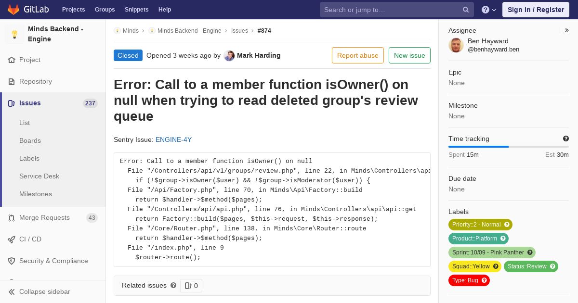Click the related issues count icon
578x303 pixels.
pyautogui.click(x=188, y=286)
